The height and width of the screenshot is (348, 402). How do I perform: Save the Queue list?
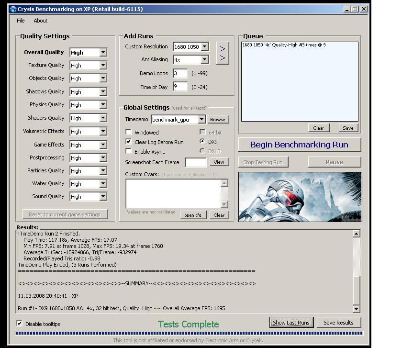pos(348,128)
